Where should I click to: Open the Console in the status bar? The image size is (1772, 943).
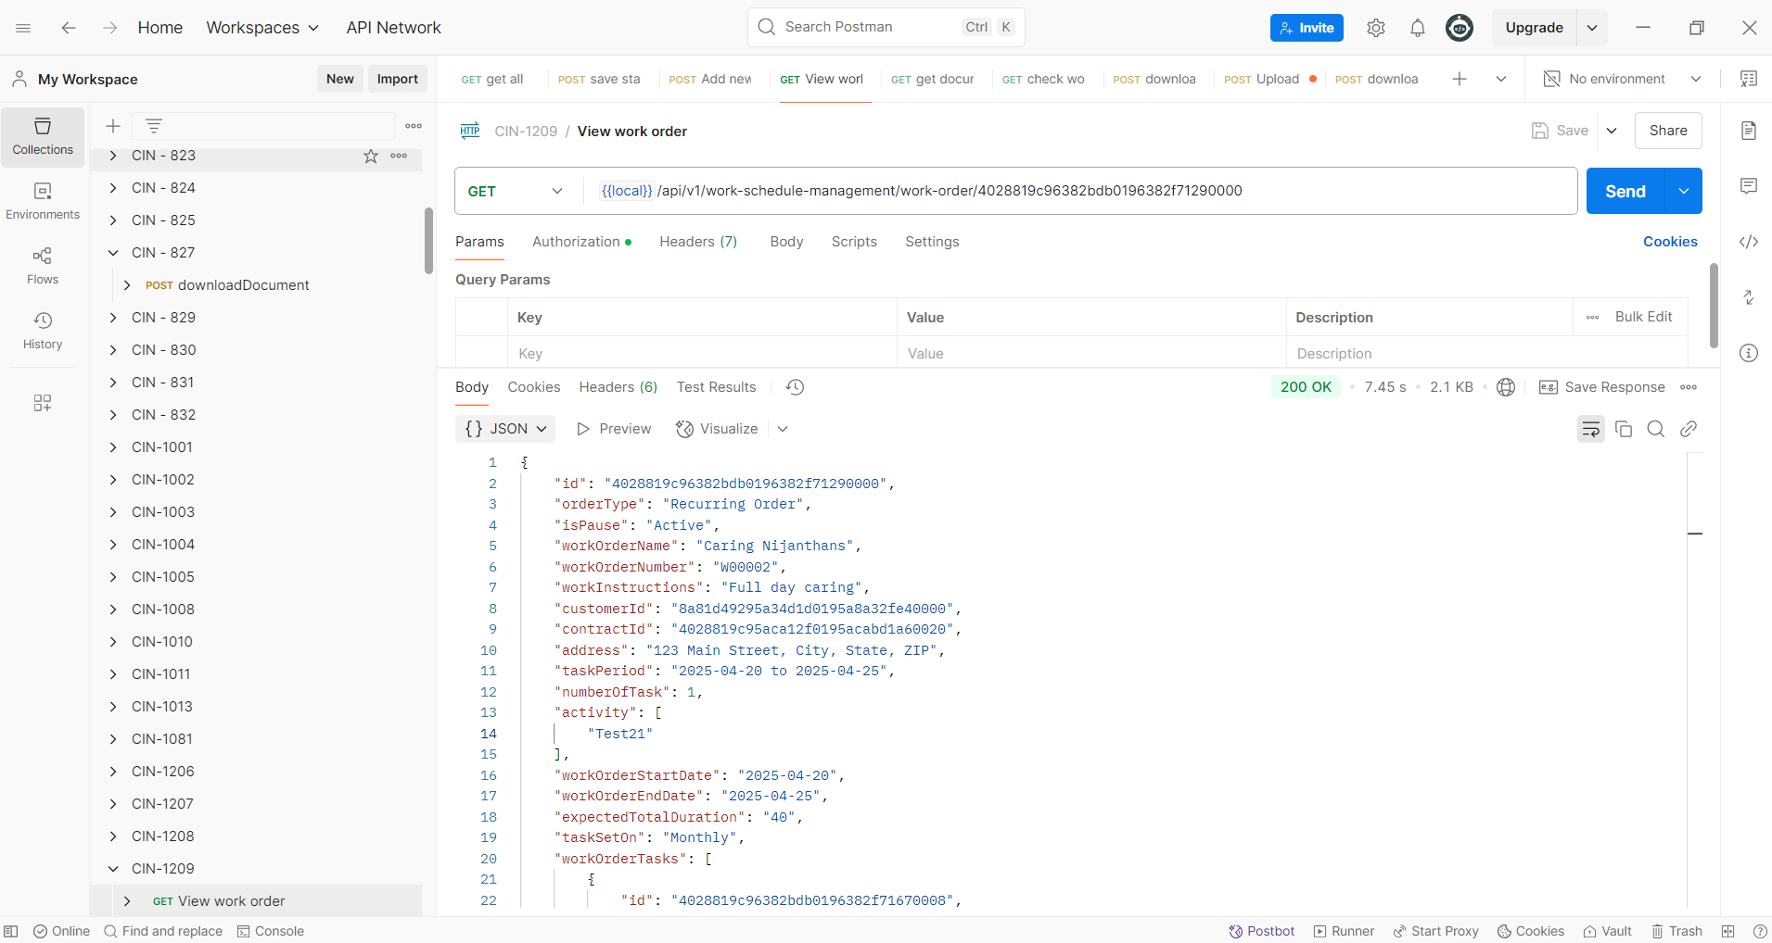(271, 931)
